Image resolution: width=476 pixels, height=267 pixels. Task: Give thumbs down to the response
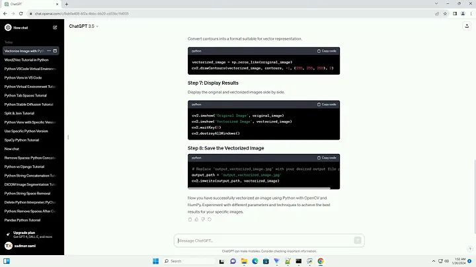[203, 219]
